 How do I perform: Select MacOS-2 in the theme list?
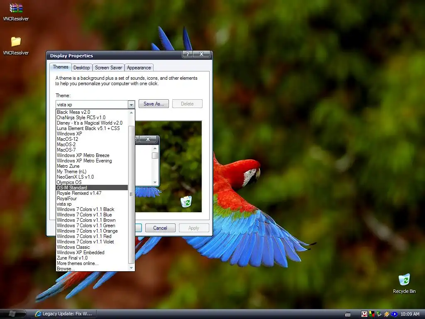92,145
